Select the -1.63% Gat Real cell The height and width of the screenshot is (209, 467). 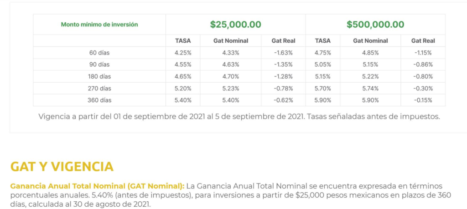pos(283,53)
